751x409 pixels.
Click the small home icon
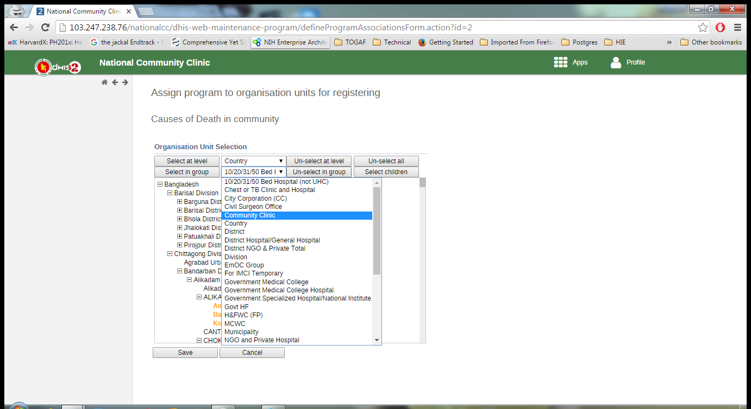tap(105, 82)
